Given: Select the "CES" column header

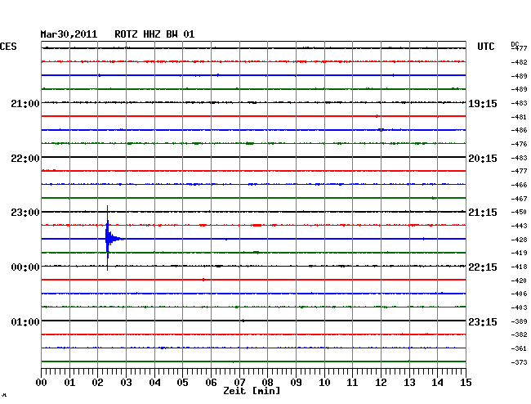Looking at the screenshot, I should click(8, 47).
